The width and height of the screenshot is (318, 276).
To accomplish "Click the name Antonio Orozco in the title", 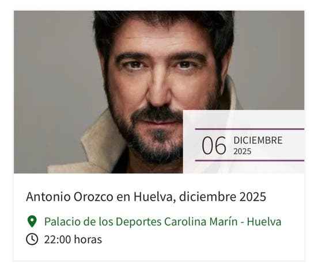I will point(70,197).
